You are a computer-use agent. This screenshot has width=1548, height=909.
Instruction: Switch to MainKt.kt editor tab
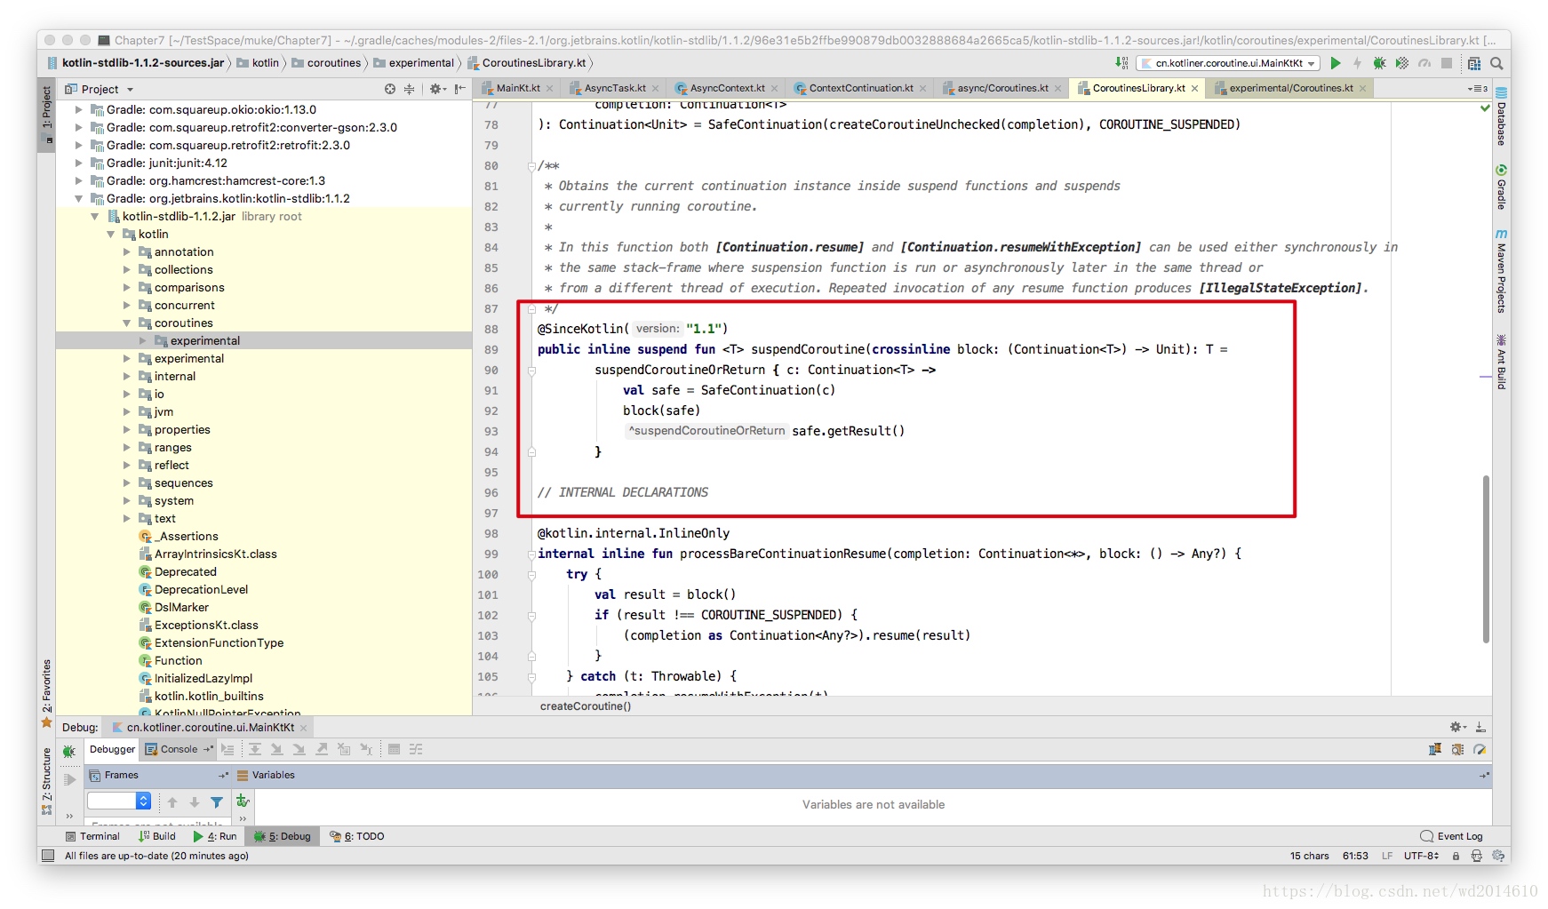pos(517,88)
